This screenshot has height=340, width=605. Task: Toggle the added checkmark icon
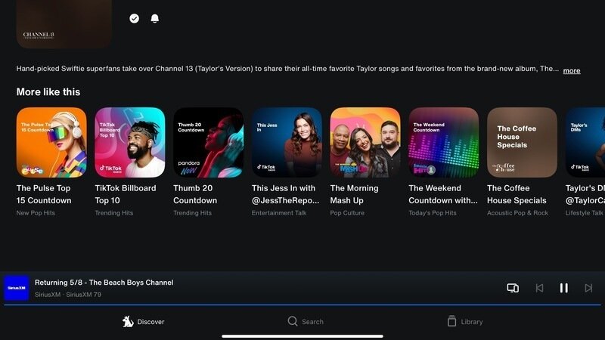tap(135, 18)
